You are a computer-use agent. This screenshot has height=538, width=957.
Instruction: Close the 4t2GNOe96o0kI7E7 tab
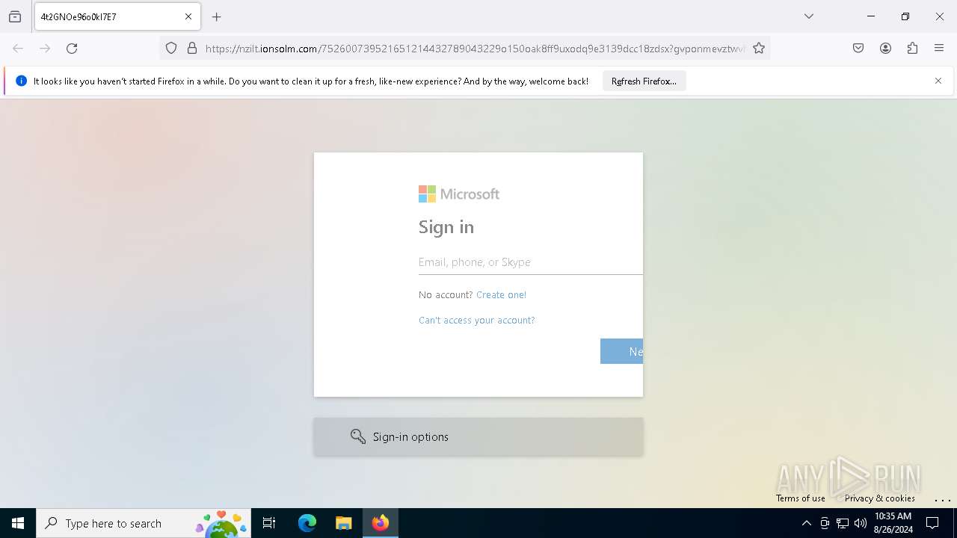pos(188,16)
